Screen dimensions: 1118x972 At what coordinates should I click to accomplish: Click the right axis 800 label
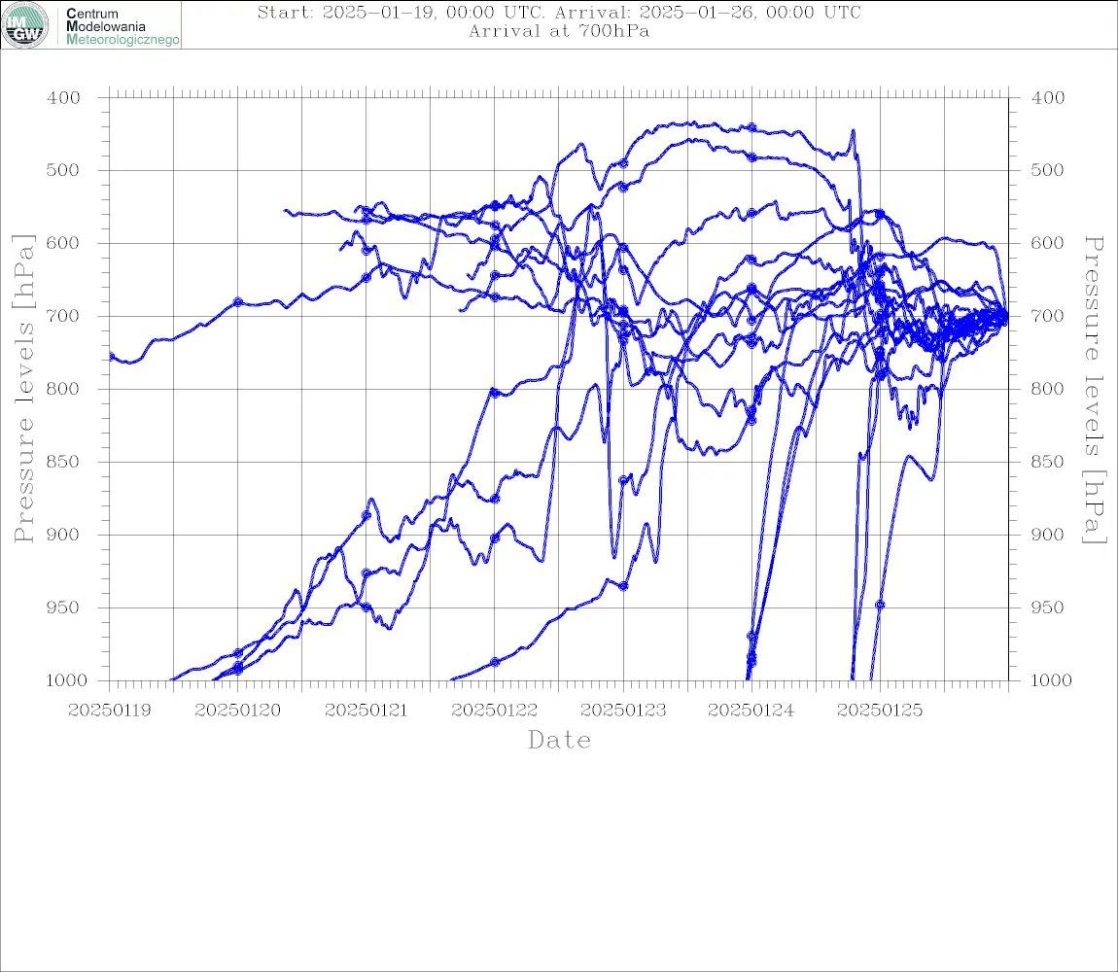[x=1047, y=389]
